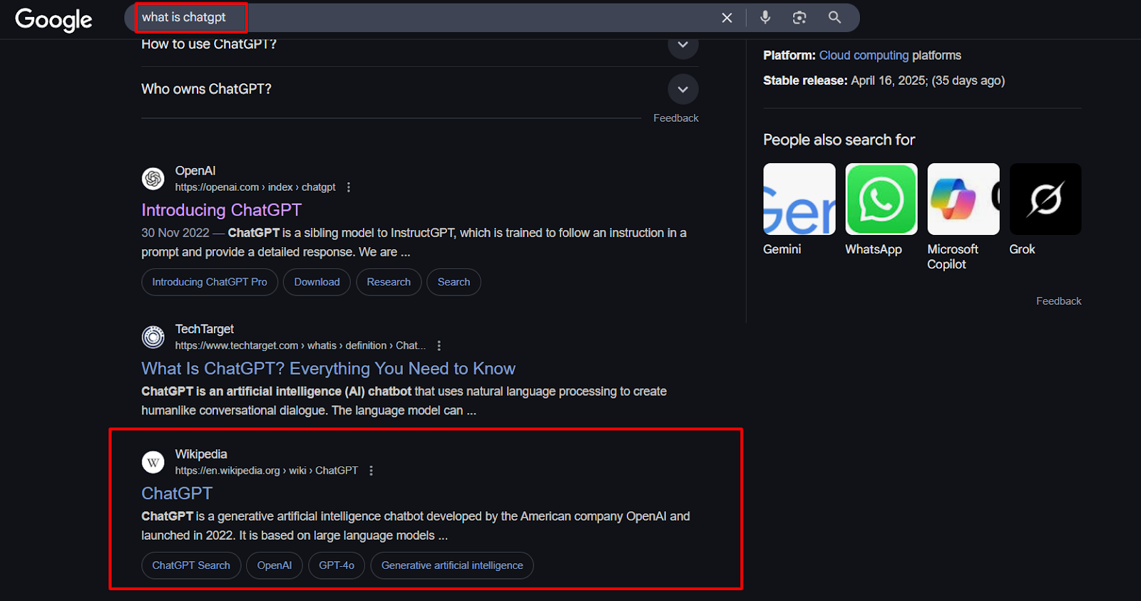Open 'Introducing ChatGPT' result

[221, 210]
